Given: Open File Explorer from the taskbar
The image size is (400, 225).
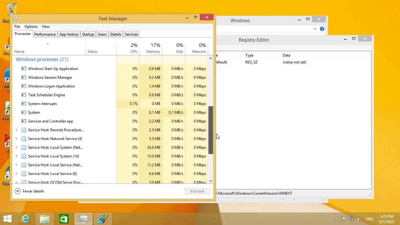Looking at the screenshot, I should [44, 219].
